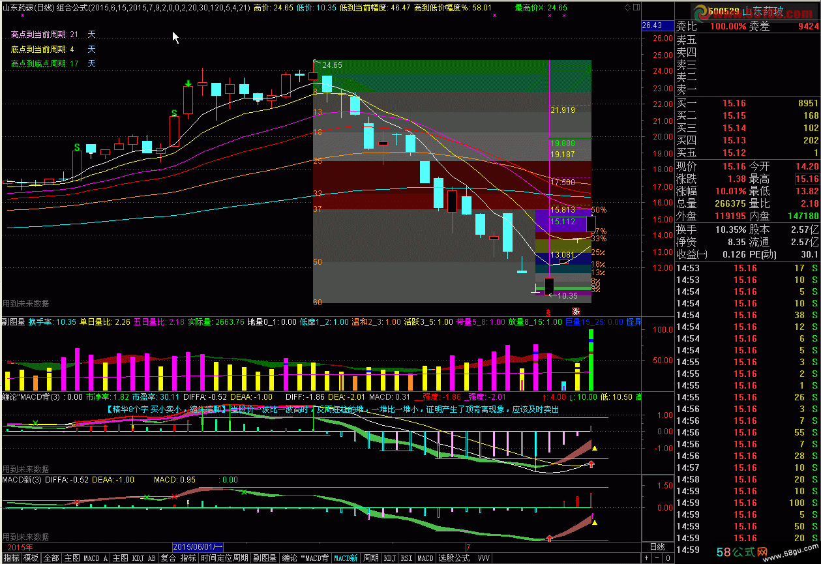Click the 现价 15.16 value
This screenshot has height=564, width=821.
click(734, 166)
